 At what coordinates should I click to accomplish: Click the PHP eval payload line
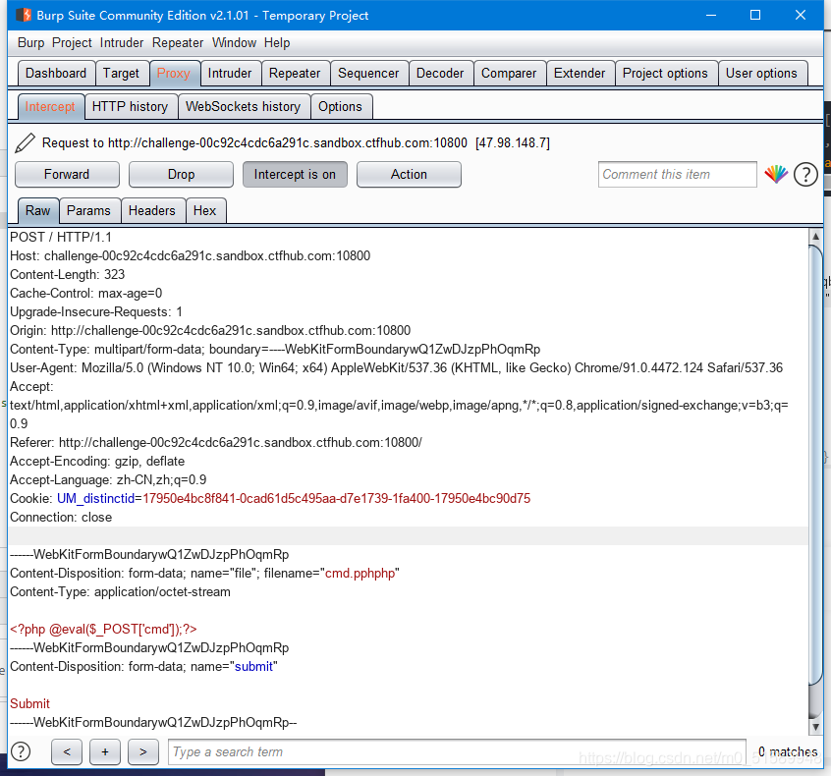click(103, 630)
